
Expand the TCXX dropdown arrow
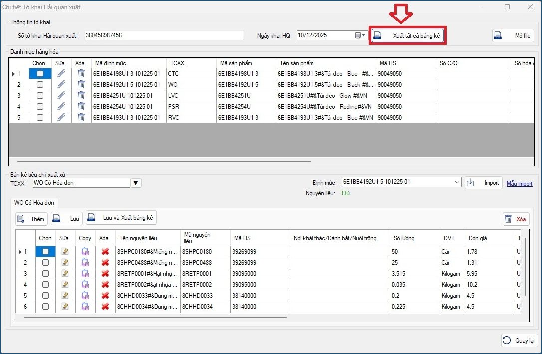coord(135,183)
